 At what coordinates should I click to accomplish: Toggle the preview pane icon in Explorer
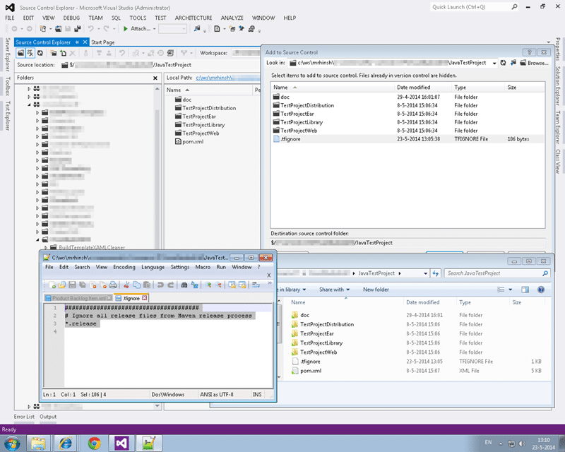525,290
